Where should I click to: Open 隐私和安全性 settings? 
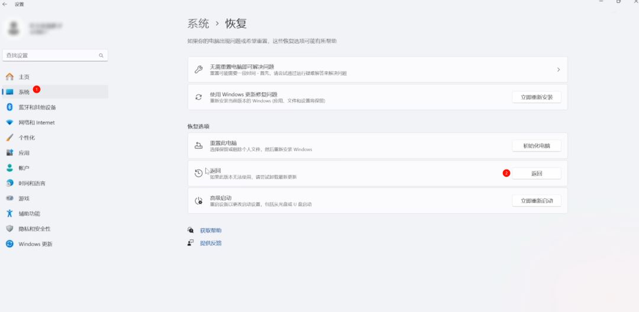(x=56, y=229)
